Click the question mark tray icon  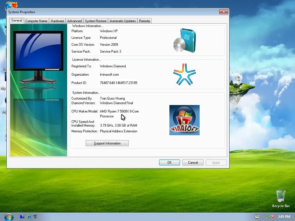(257, 217)
